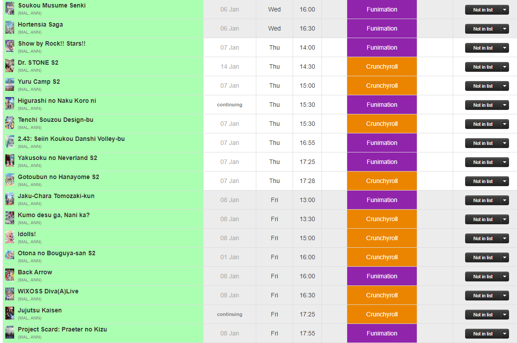Click the "Not in list" button for Idolls!
517x343 pixels.
pyautogui.click(x=483, y=238)
